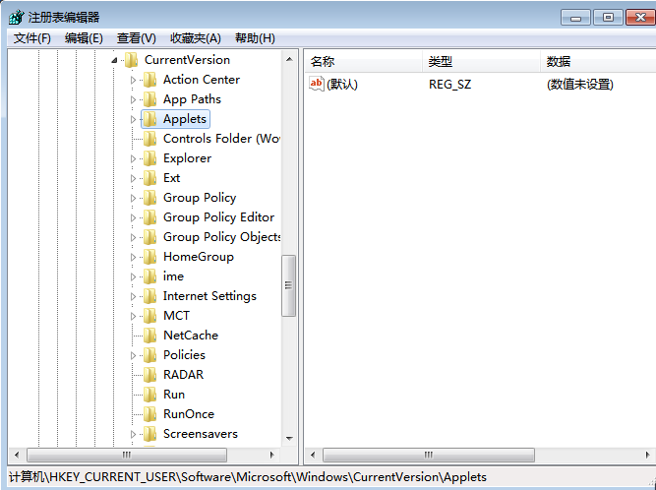656x490 pixels.
Task: Click the string value icon beside (默认)
Action: point(317,84)
